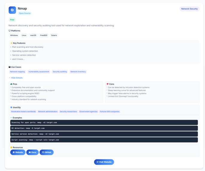Click the Security researchers tag
Screen dimensions: 205x171
(68, 112)
